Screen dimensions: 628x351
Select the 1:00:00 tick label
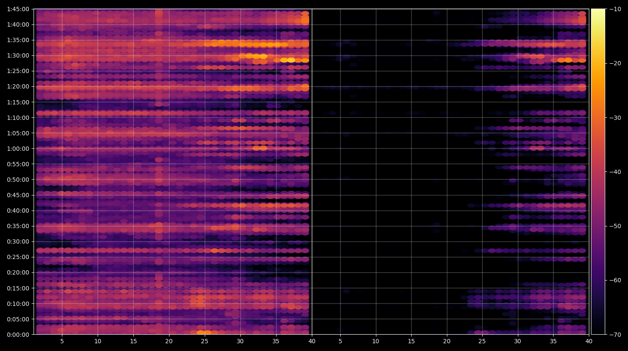(18, 149)
